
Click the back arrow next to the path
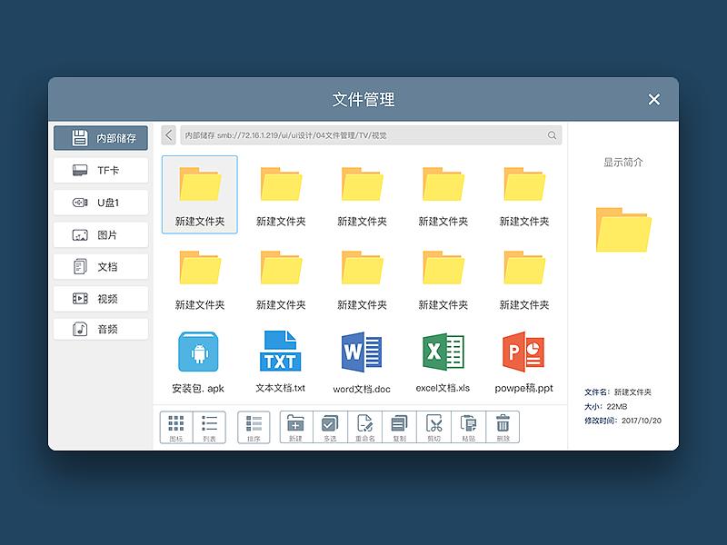coord(168,134)
